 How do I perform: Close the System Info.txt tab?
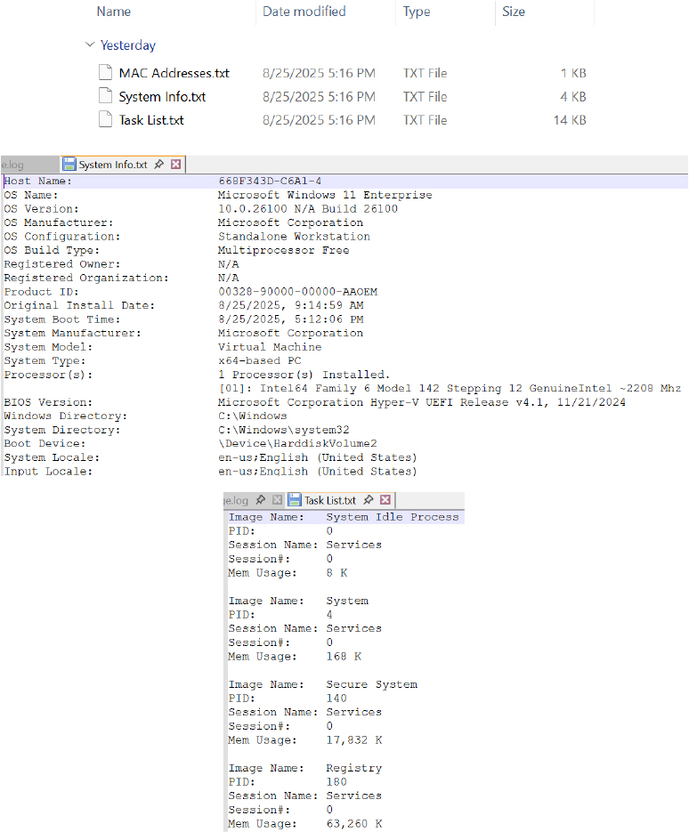tap(175, 165)
